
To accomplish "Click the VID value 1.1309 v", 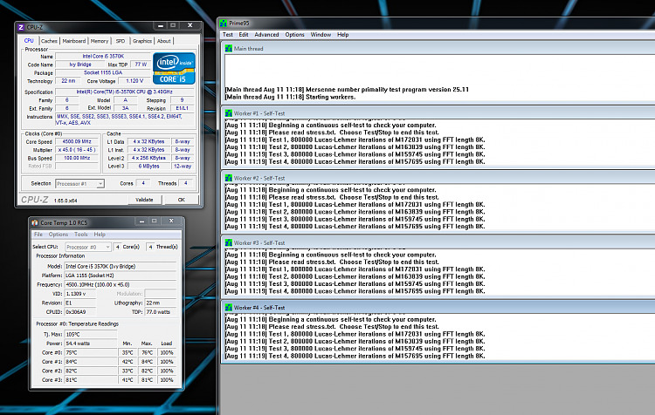I will [79, 294].
